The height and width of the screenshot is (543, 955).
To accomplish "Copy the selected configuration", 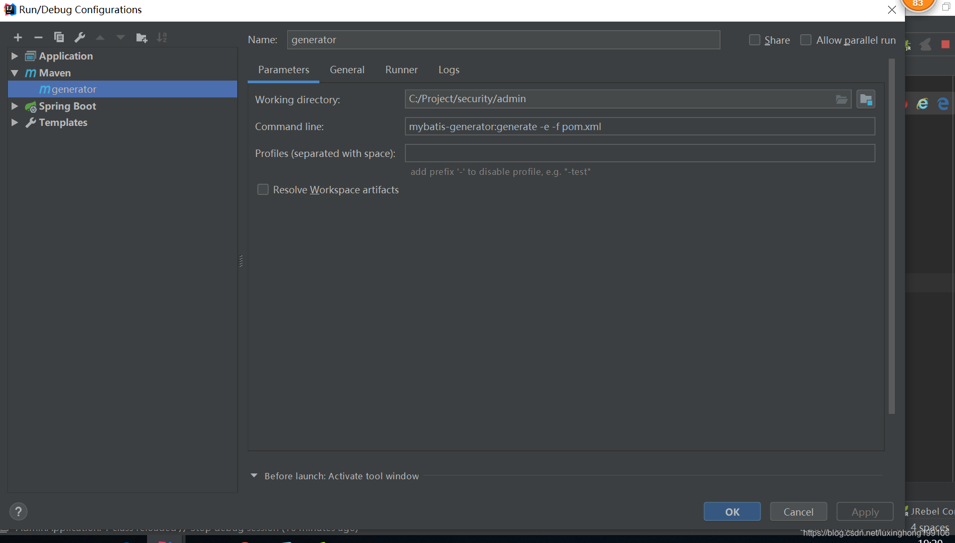I will click(59, 37).
